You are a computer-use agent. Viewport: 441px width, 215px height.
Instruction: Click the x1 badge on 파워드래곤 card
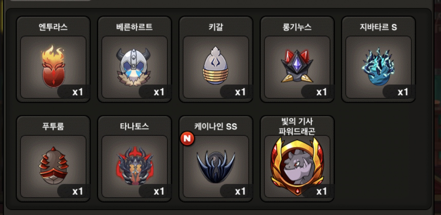(x=321, y=191)
